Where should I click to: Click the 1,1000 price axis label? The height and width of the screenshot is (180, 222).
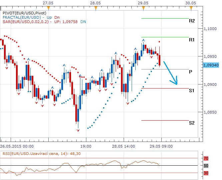(210, 29)
